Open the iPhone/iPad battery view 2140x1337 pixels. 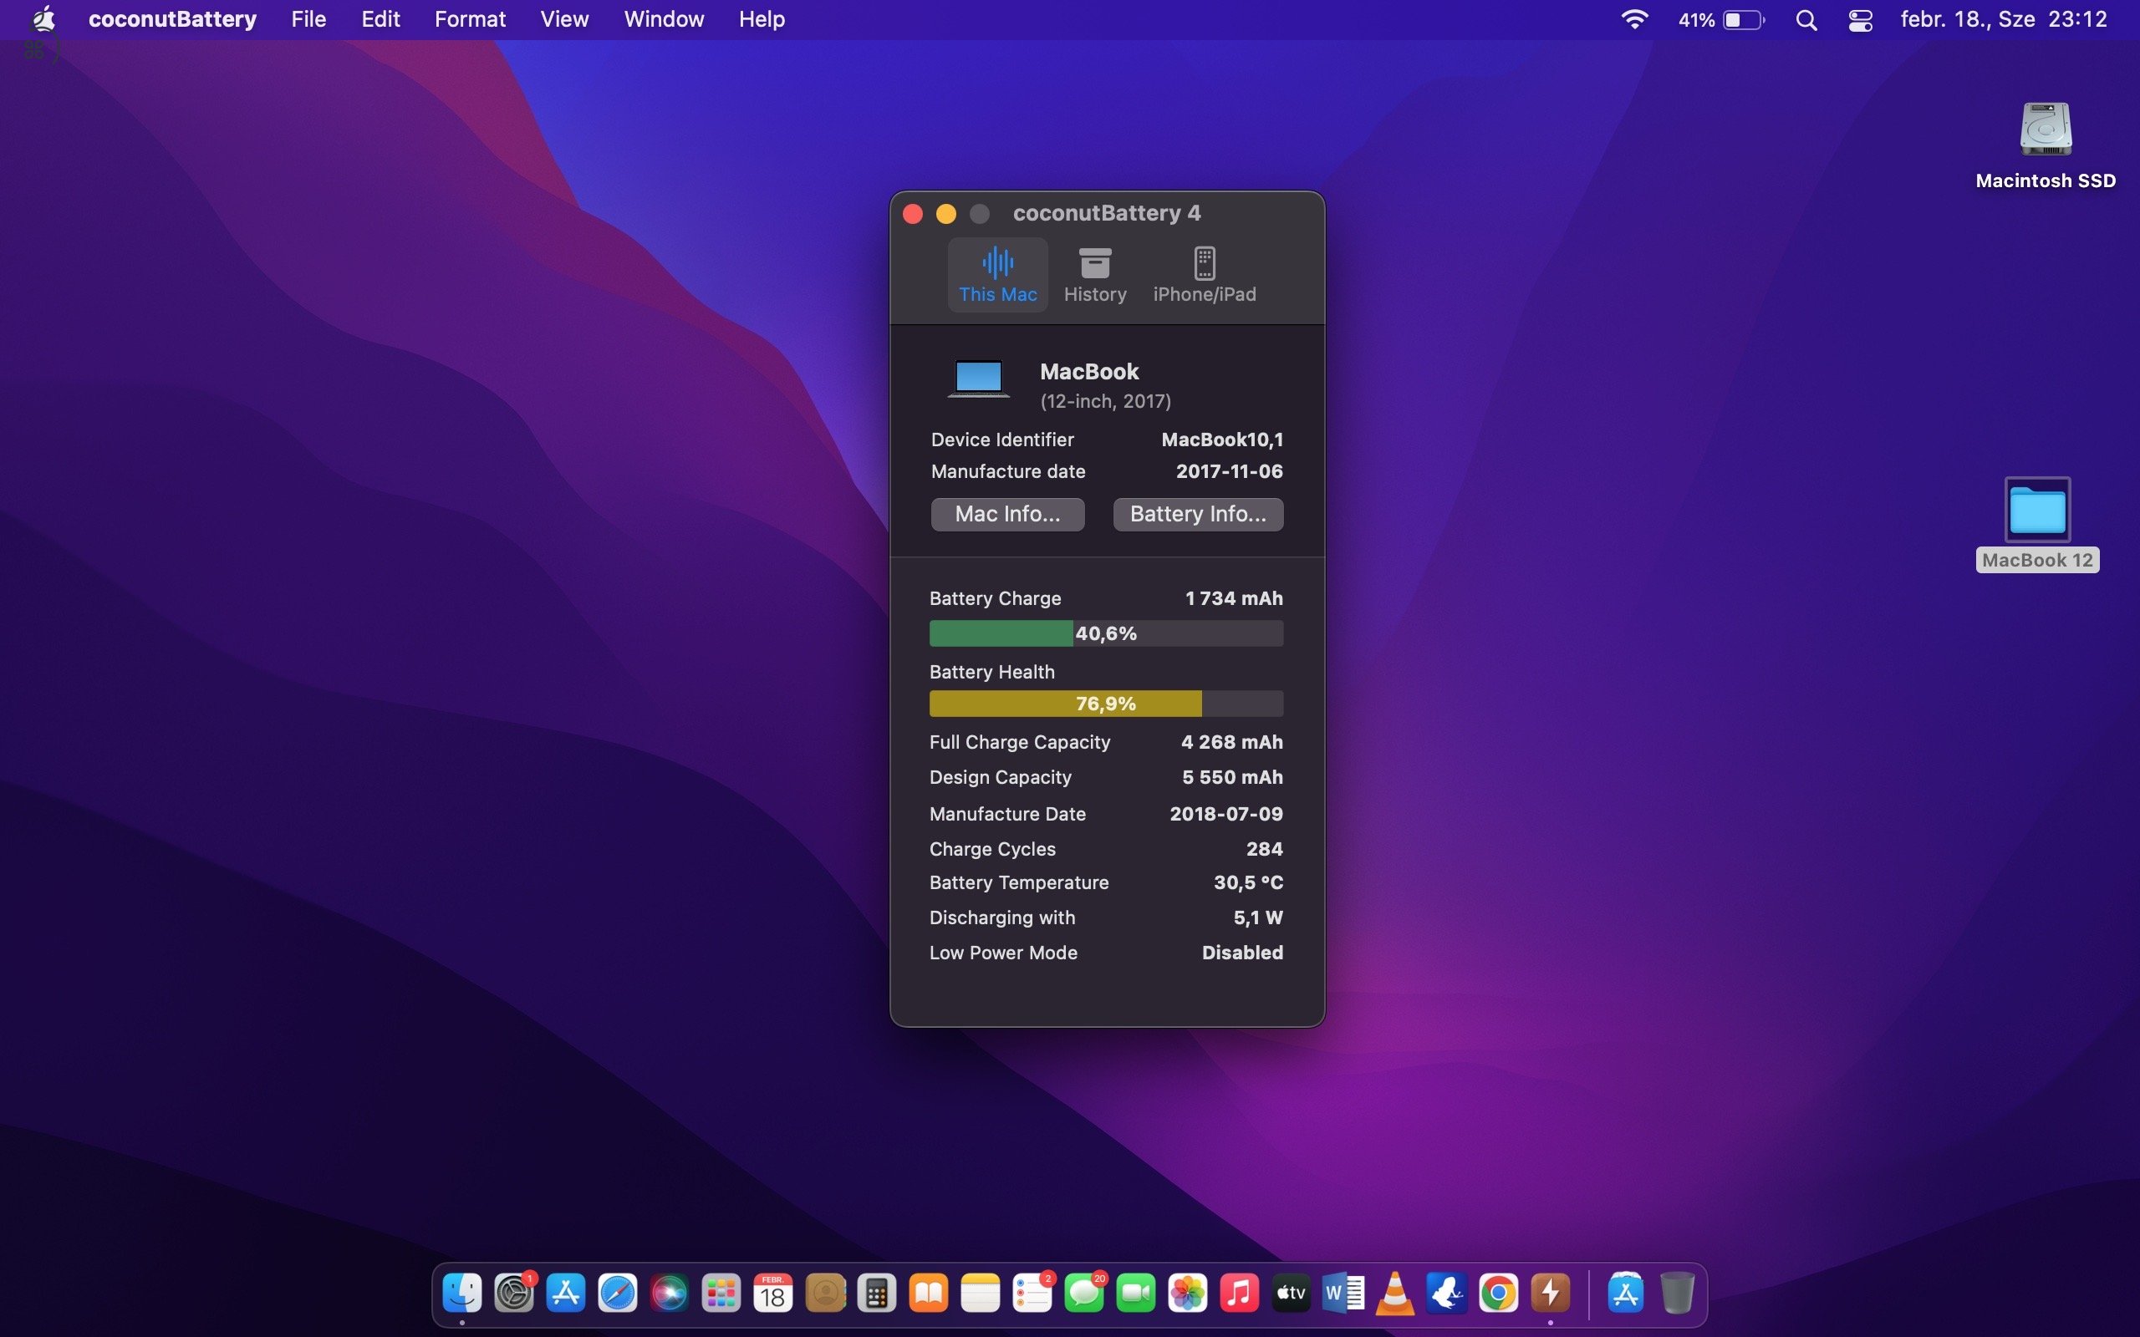point(1205,274)
